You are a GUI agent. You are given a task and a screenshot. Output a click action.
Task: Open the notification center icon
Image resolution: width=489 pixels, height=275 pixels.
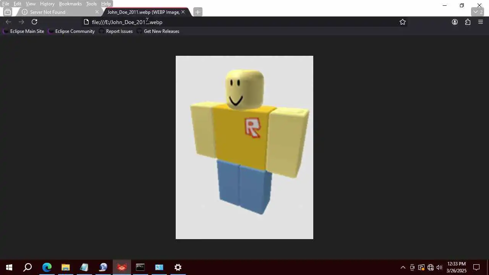pos(476,267)
